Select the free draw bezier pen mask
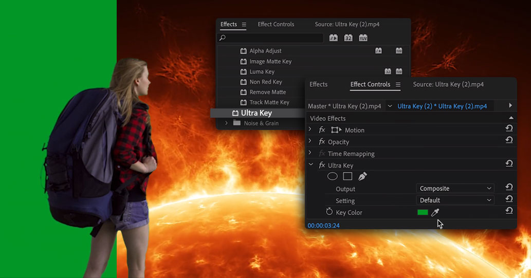Viewport: 531px width, 278px height. (x=362, y=176)
